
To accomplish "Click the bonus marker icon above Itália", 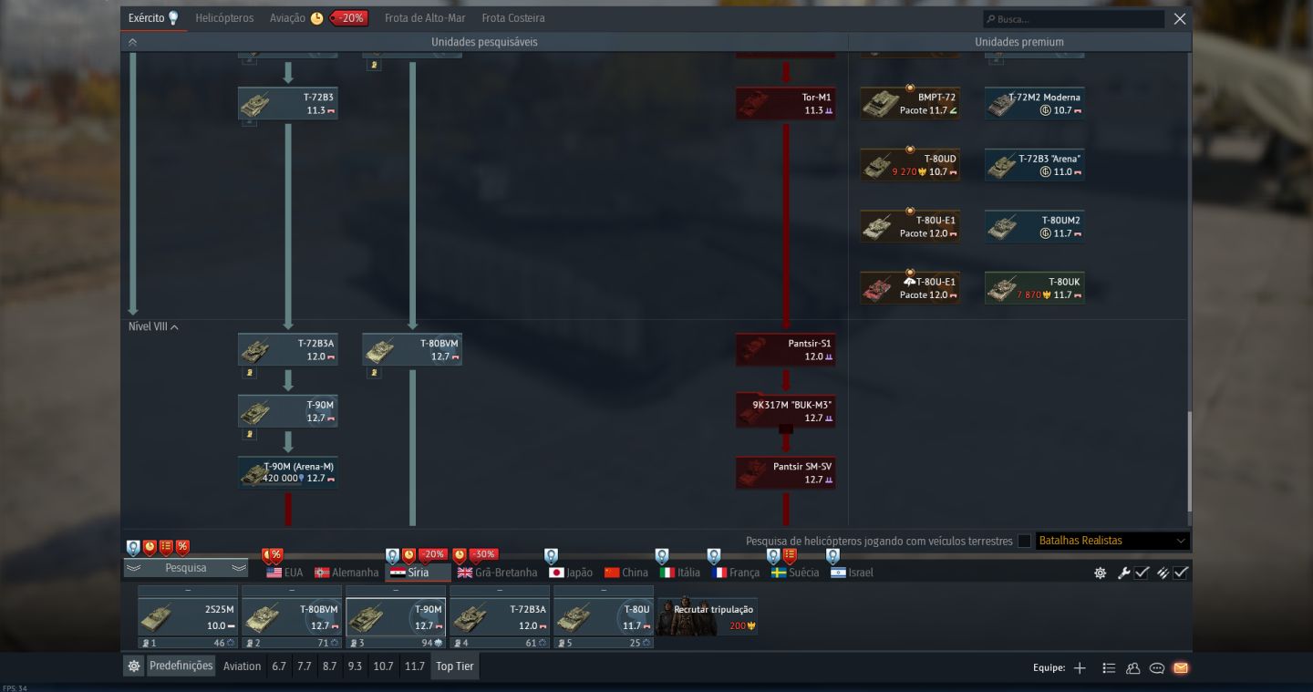I will 662,555.
